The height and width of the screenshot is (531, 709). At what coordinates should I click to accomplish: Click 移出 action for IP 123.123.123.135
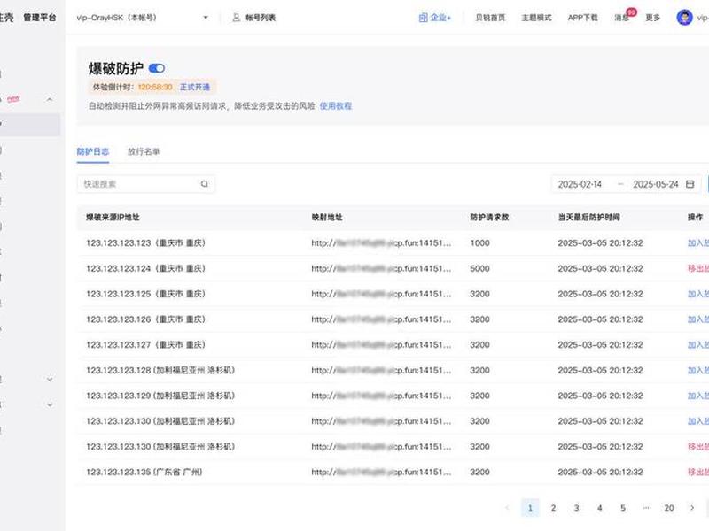click(698, 472)
